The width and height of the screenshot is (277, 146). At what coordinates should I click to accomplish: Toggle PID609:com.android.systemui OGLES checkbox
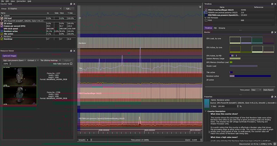pos(206,13)
